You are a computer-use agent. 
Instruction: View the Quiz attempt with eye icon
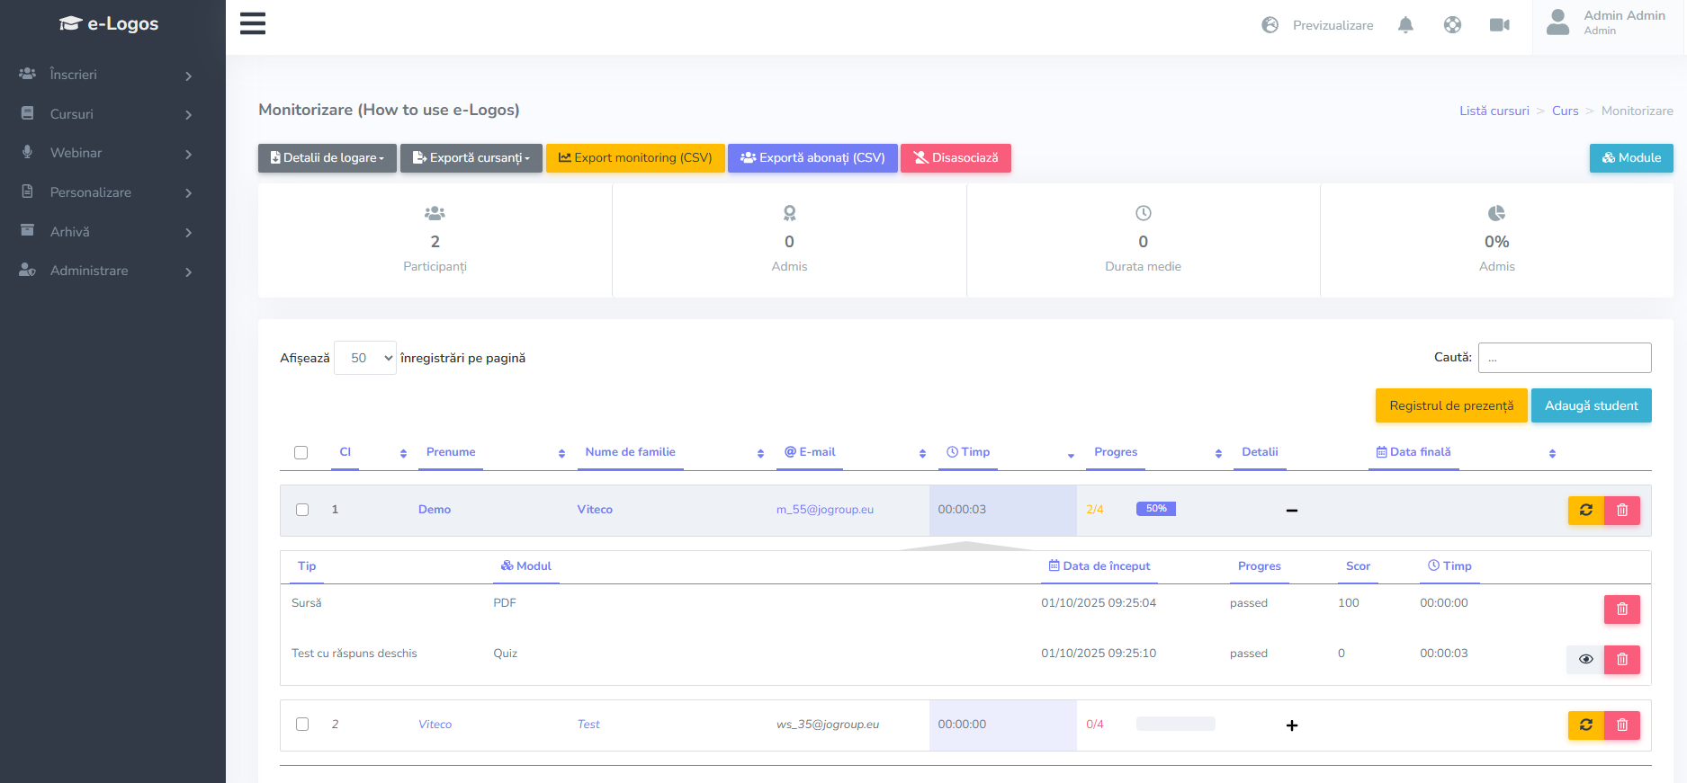click(1585, 660)
